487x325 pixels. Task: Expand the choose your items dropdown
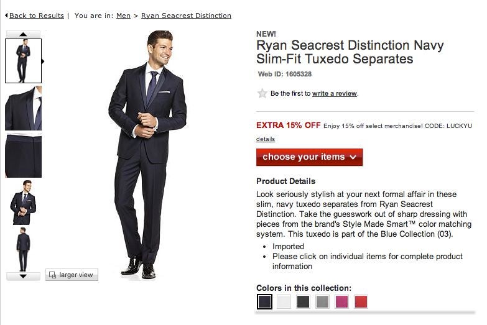[309, 157]
